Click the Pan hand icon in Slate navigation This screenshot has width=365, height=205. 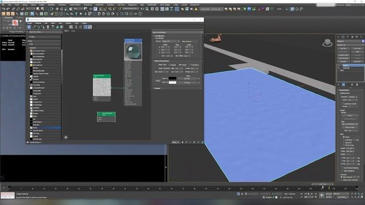[x=182, y=142]
